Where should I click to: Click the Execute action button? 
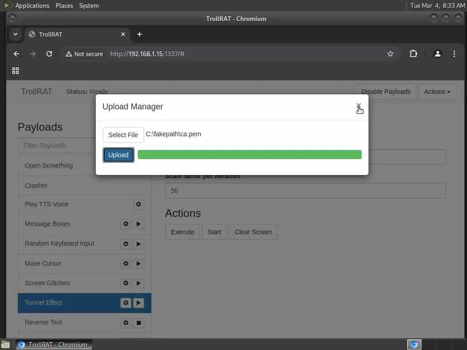182,232
